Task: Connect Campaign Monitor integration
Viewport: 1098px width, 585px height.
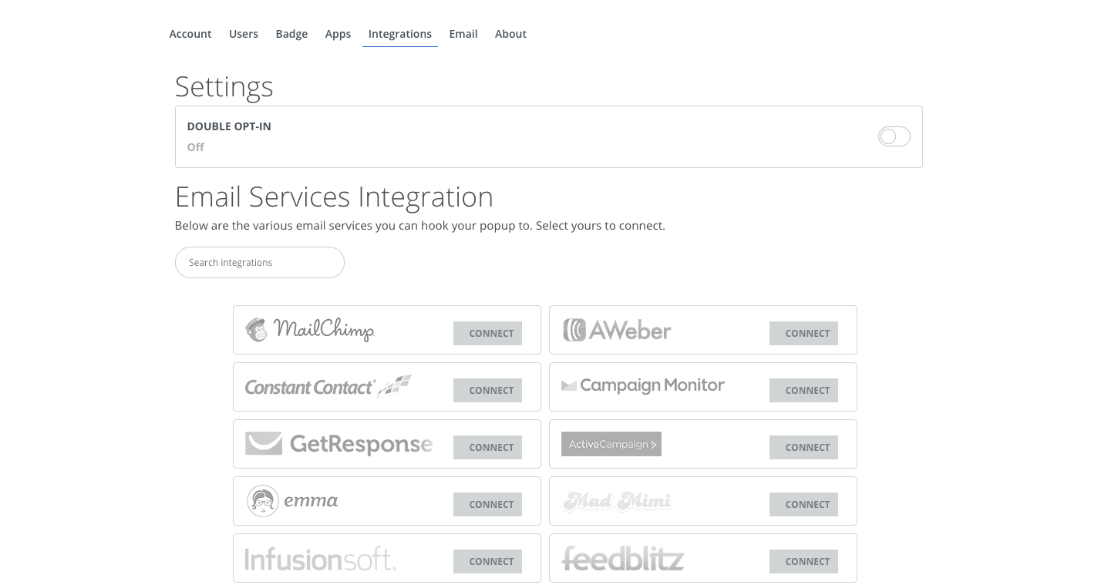Action: click(803, 390)
